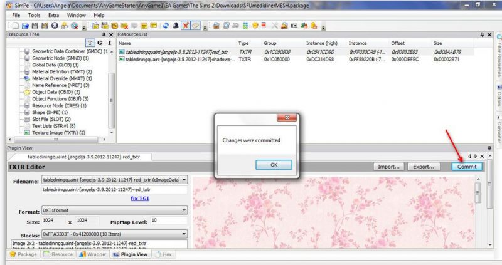Screen dimensions: 502x265
Task: Expand last toolbar overflow arrow
Action: coord(323,28)
